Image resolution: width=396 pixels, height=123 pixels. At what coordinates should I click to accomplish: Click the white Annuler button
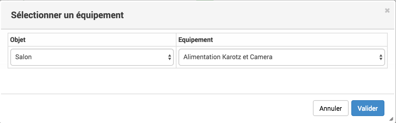[x=330, y=108]
